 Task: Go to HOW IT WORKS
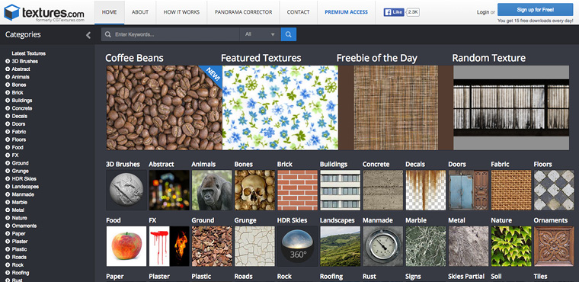(181, 12)
